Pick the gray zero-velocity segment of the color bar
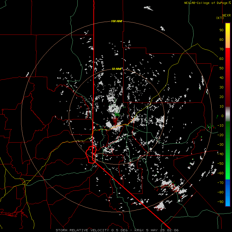Viewport: 232px width, 232px height. click(x=228, y=114)
